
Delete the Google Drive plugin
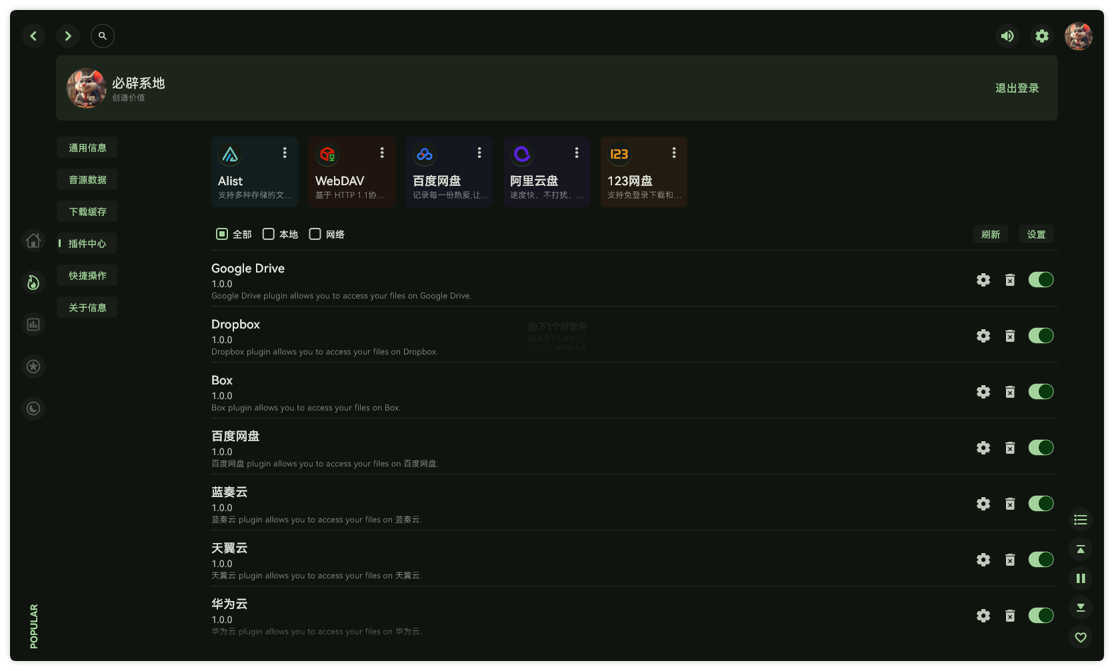pyautogui.click(x=1010, y=280)
